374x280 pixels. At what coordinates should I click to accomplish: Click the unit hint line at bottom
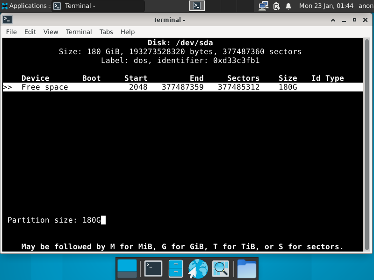(x=182, y=246)
